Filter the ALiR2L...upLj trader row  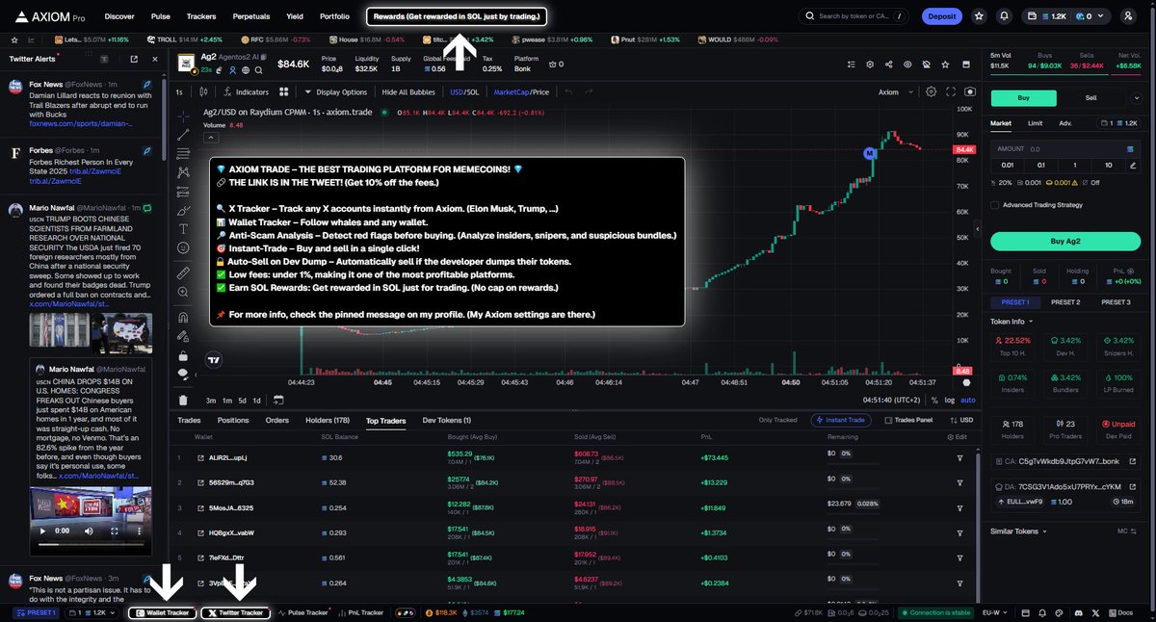pyautogui.click(x=959, y=457)
